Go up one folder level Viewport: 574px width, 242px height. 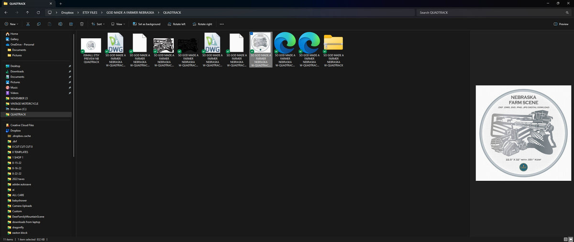[x=27, y=12]
